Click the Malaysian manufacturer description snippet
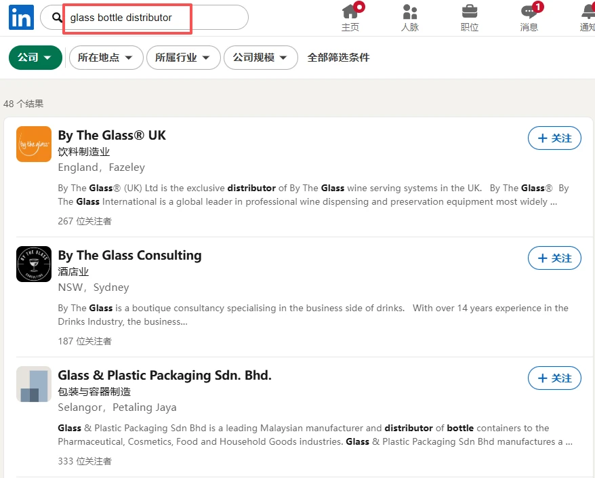Image resolution: width=595 pixels, height=478 pixels. (x=315, y=435)
